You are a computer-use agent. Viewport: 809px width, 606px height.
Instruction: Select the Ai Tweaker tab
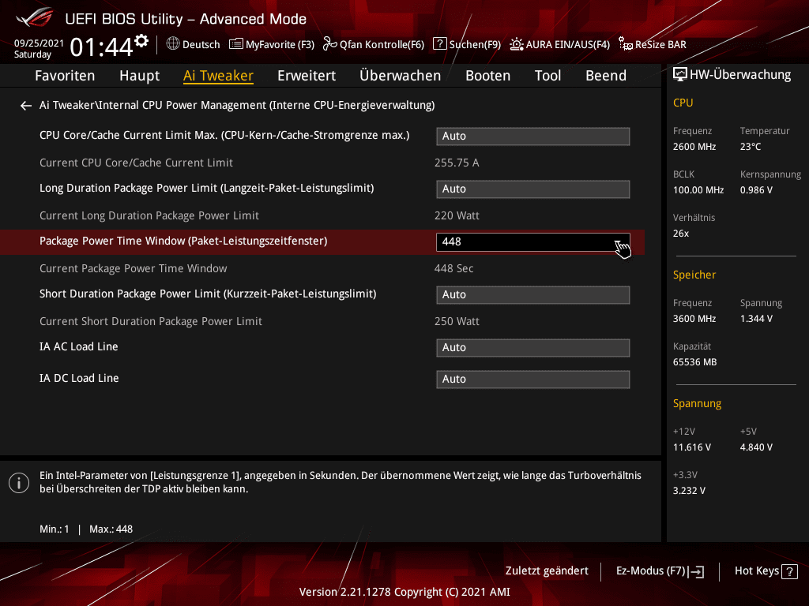tap(218, 76)
